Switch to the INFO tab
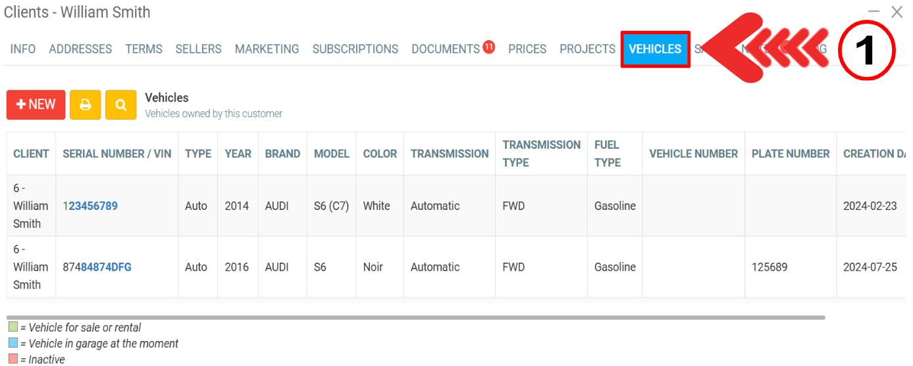 click(23, 49)
